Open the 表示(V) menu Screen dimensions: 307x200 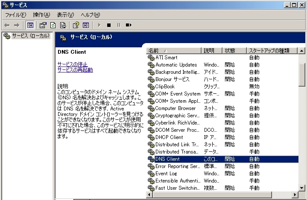click(65, 15)
